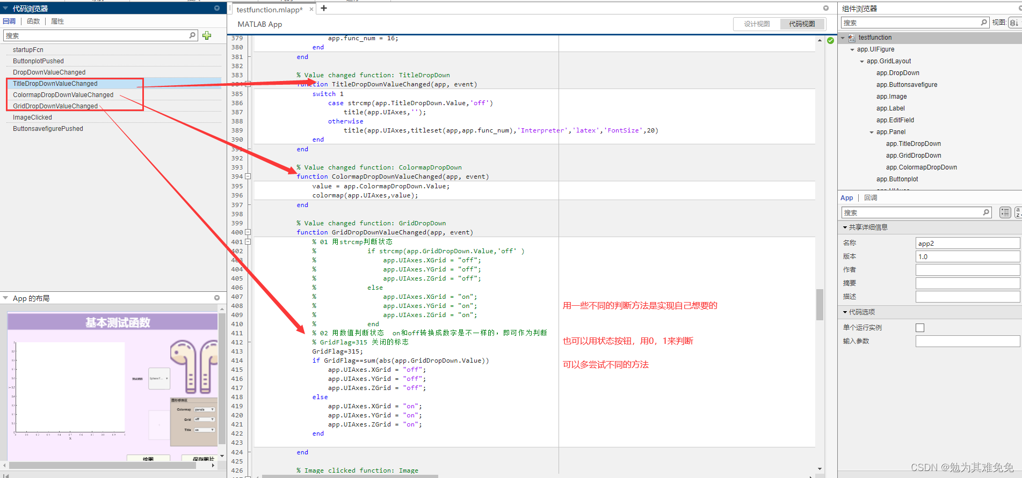Fold code at line 400 function marker

[248, 232]
